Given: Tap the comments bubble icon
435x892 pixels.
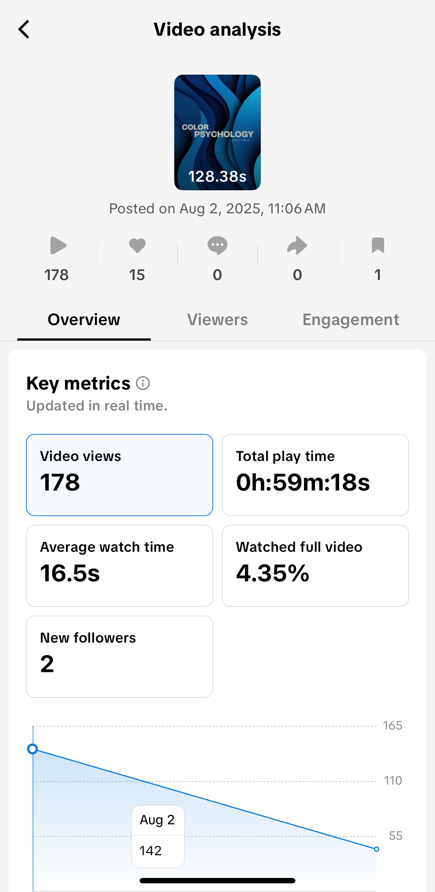Looking at the screenshot, I should point(217,246).
